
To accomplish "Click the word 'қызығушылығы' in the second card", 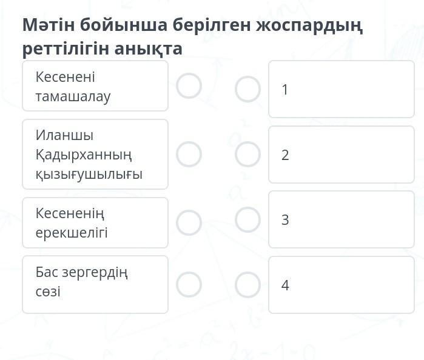I will 89,175.
